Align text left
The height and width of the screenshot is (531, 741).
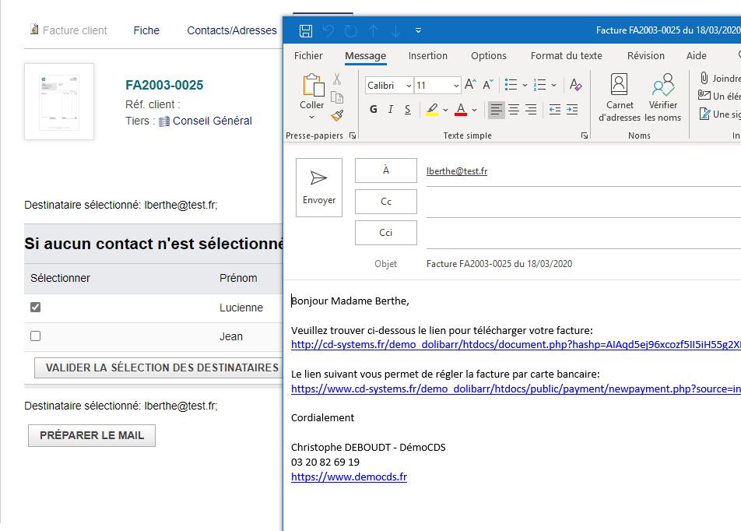click(x=497, y=110)
